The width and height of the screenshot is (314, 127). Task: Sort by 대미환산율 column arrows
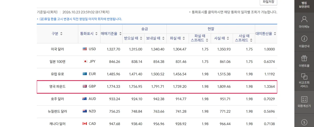coord(275,34)
